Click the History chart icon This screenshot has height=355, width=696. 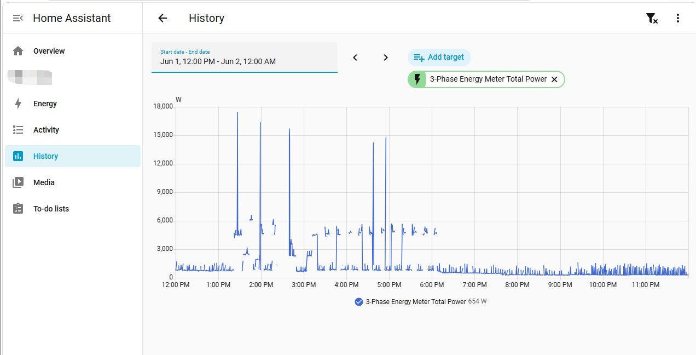point(18,156)
